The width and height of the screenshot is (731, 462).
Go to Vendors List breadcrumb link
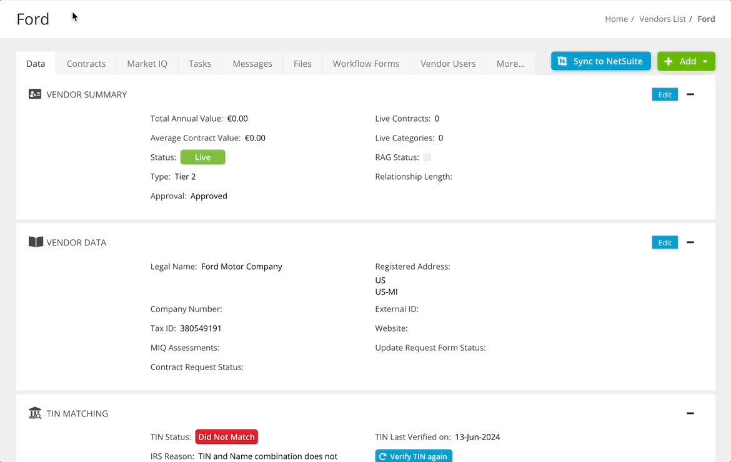coord(662,19)
